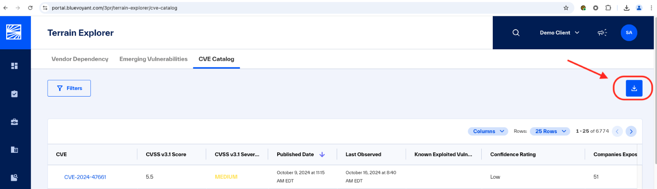Click the blue download export button
The image size is (657, 189).
[x=634, y=88]
